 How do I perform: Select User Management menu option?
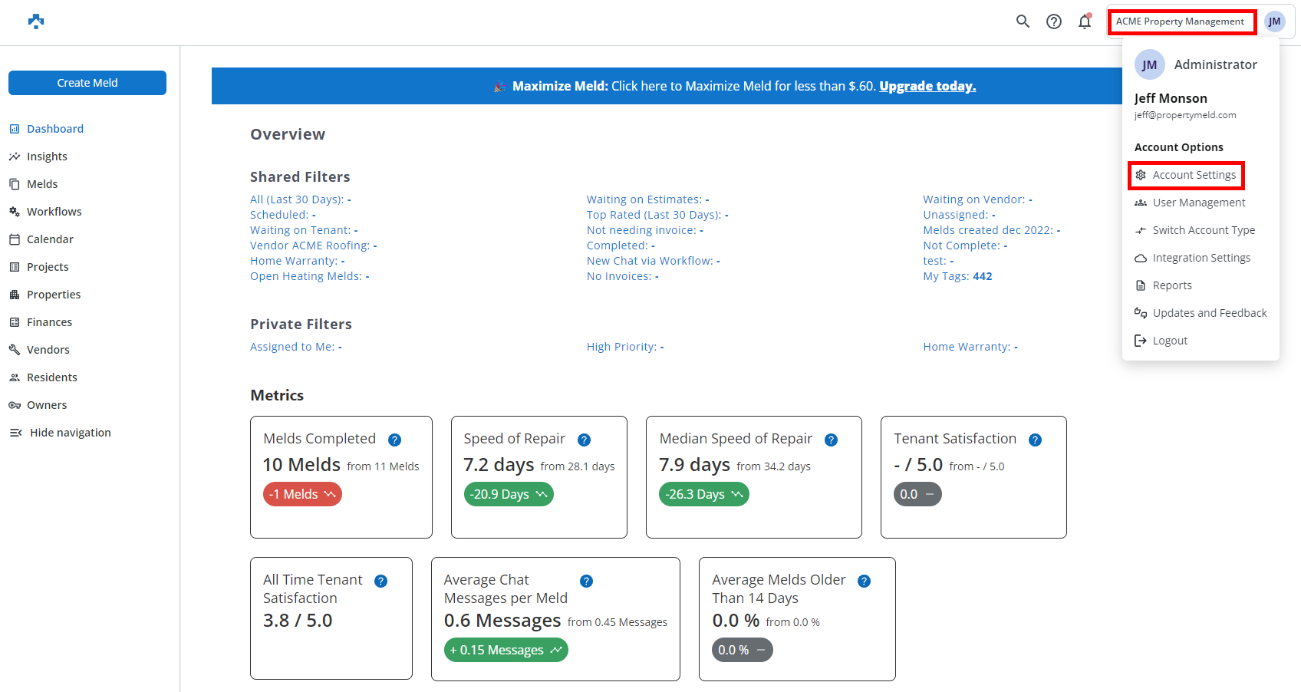(x=1198, y=203)
